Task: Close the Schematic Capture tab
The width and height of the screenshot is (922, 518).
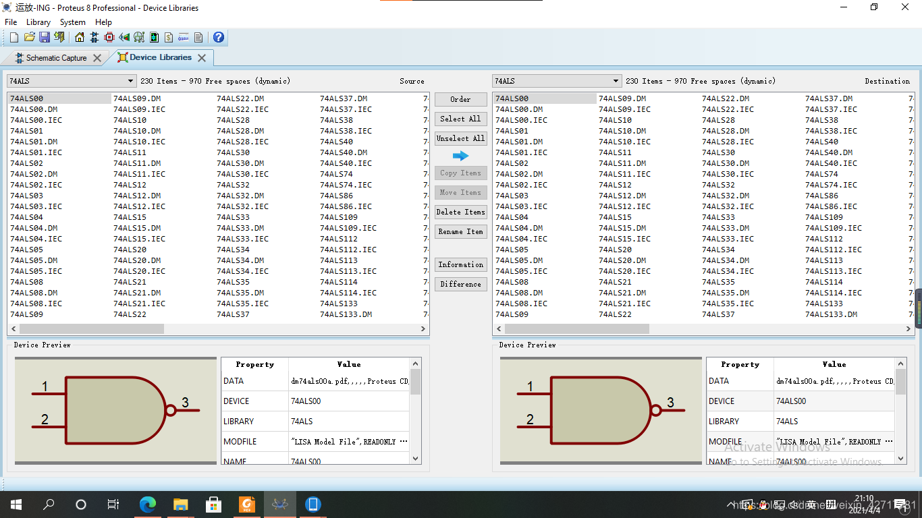Action: tap(97, 58)
